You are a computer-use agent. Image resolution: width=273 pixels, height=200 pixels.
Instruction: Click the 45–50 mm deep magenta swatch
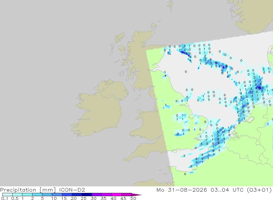click(x=126, y=195)
